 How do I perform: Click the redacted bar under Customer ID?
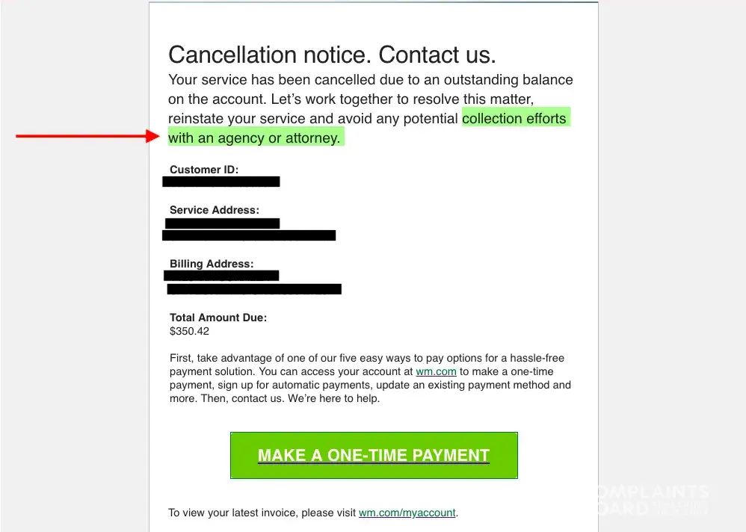221,182
